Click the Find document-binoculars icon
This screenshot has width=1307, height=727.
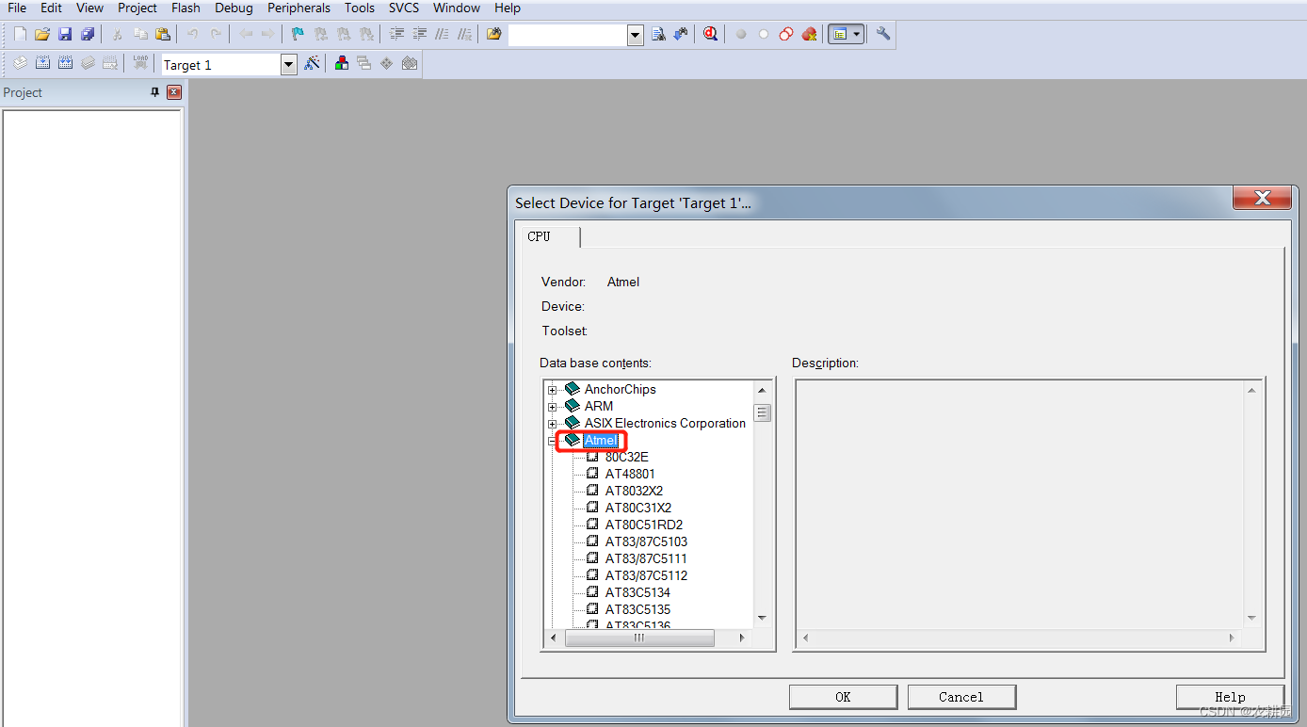(x=658, y=34)
